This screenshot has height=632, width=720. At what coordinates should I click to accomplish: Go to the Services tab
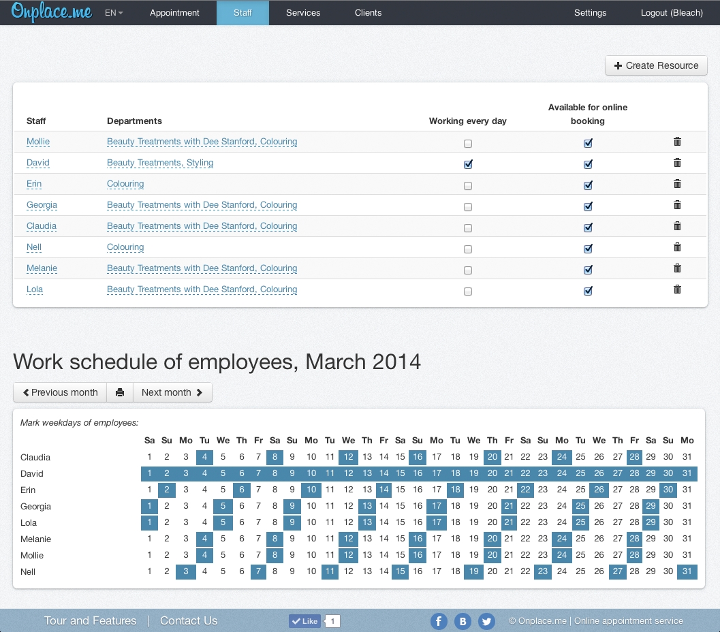tap(303, 13)
